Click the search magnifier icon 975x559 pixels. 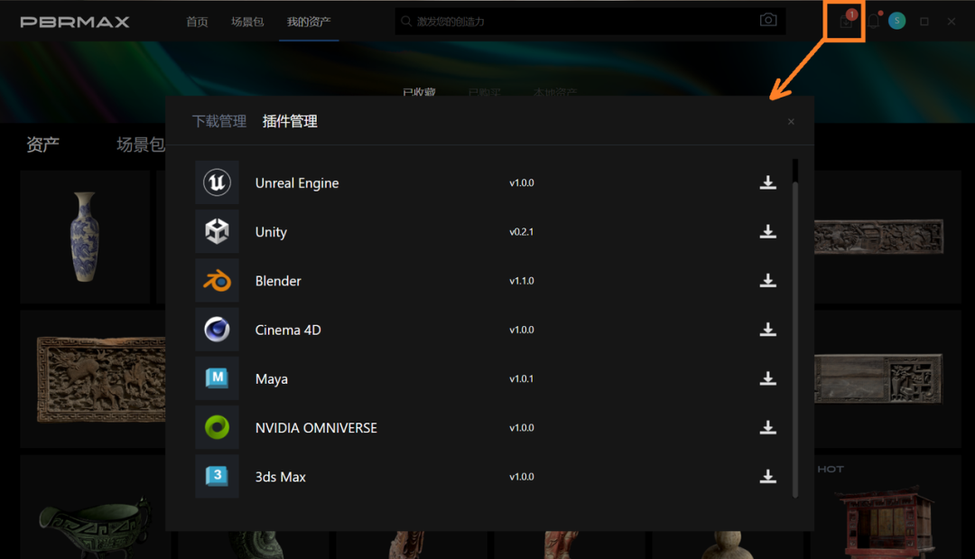406,21
